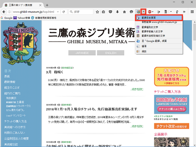
Task: Expand the translator dropdown arrow
Action: 143,12
